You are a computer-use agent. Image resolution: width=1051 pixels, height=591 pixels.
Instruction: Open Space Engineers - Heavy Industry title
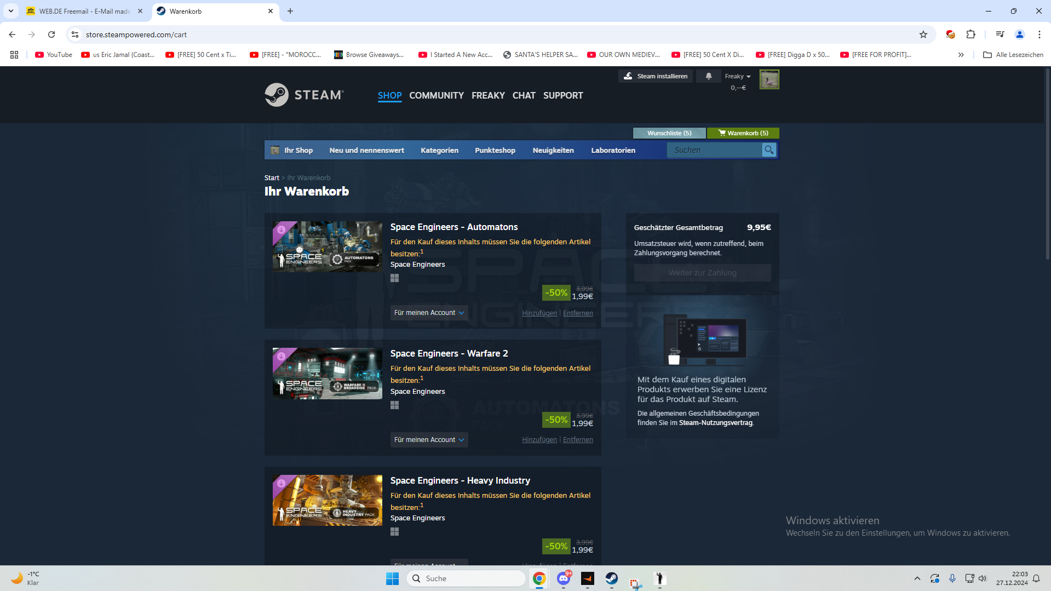tap(460, 481)
